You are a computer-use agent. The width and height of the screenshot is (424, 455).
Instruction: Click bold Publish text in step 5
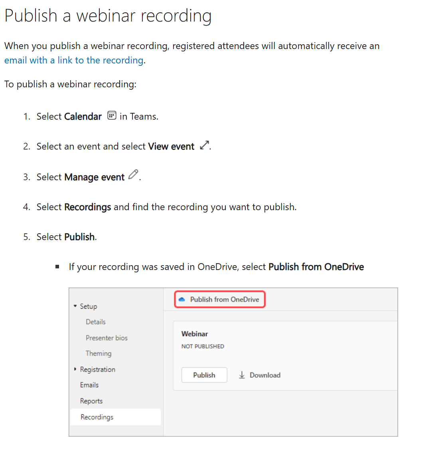[79, 237]
